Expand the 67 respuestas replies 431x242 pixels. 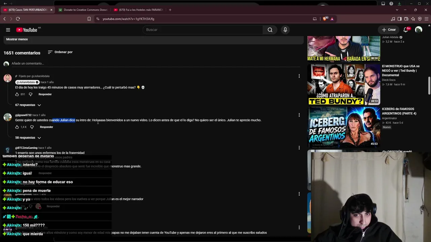tap(28, 105)
